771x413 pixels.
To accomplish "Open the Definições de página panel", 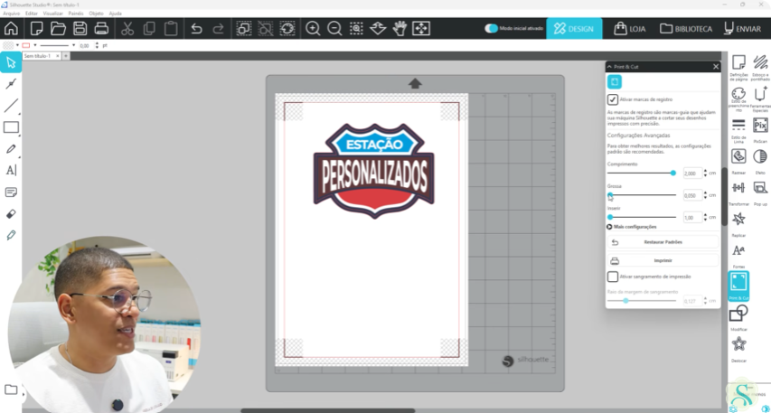I will [x=738, y=68].
